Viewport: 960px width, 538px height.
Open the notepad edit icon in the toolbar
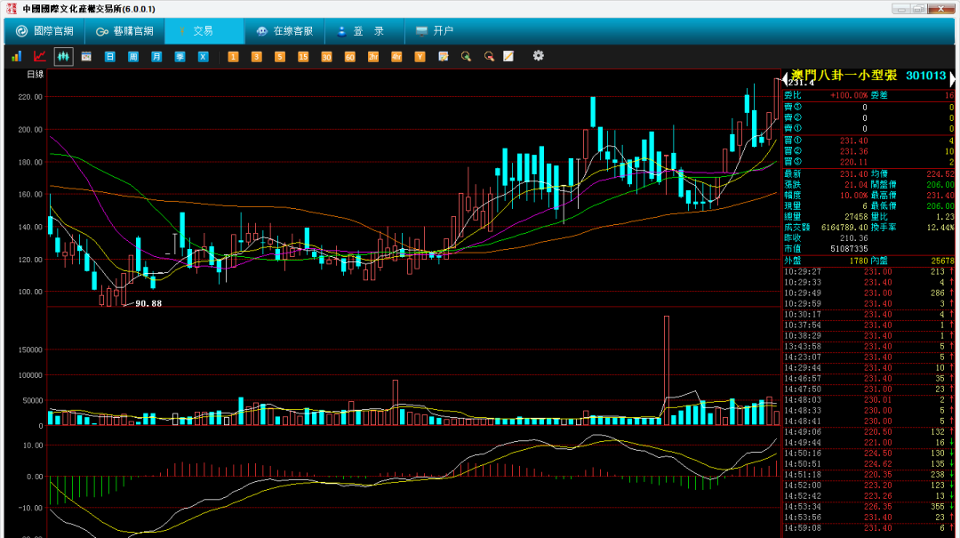coord(444,56)
